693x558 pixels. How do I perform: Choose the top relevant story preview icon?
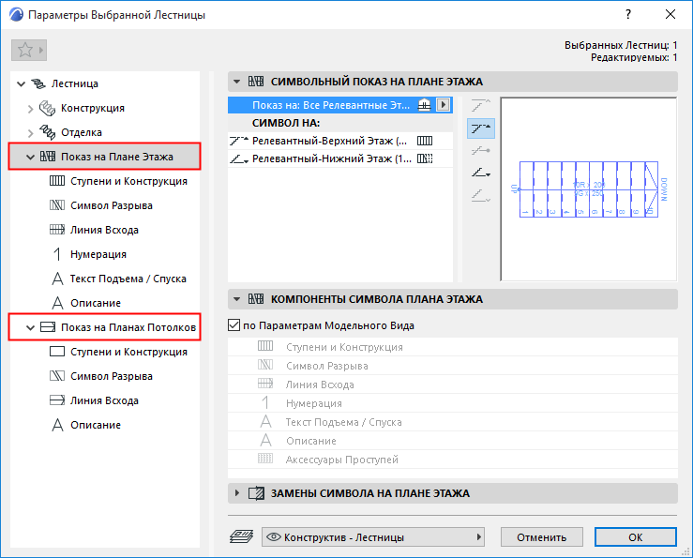point(481,128)
